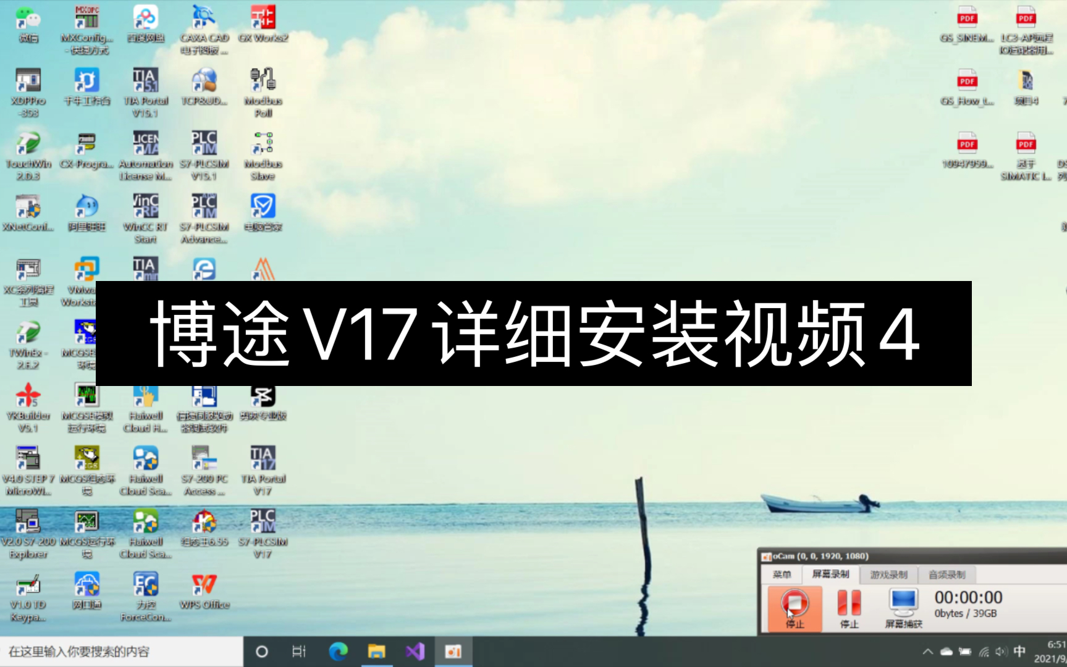The height and width of the screenshot is (667, 1067).
Task: Switch to the 游戏录制 tab in oCam
Action: [x=890, y=574]
